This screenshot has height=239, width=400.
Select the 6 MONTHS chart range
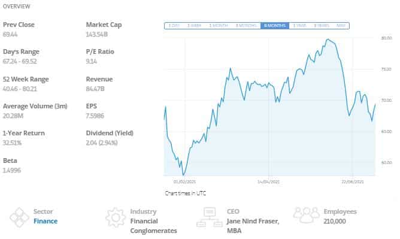pyautogui.click(x=275, y=26)
